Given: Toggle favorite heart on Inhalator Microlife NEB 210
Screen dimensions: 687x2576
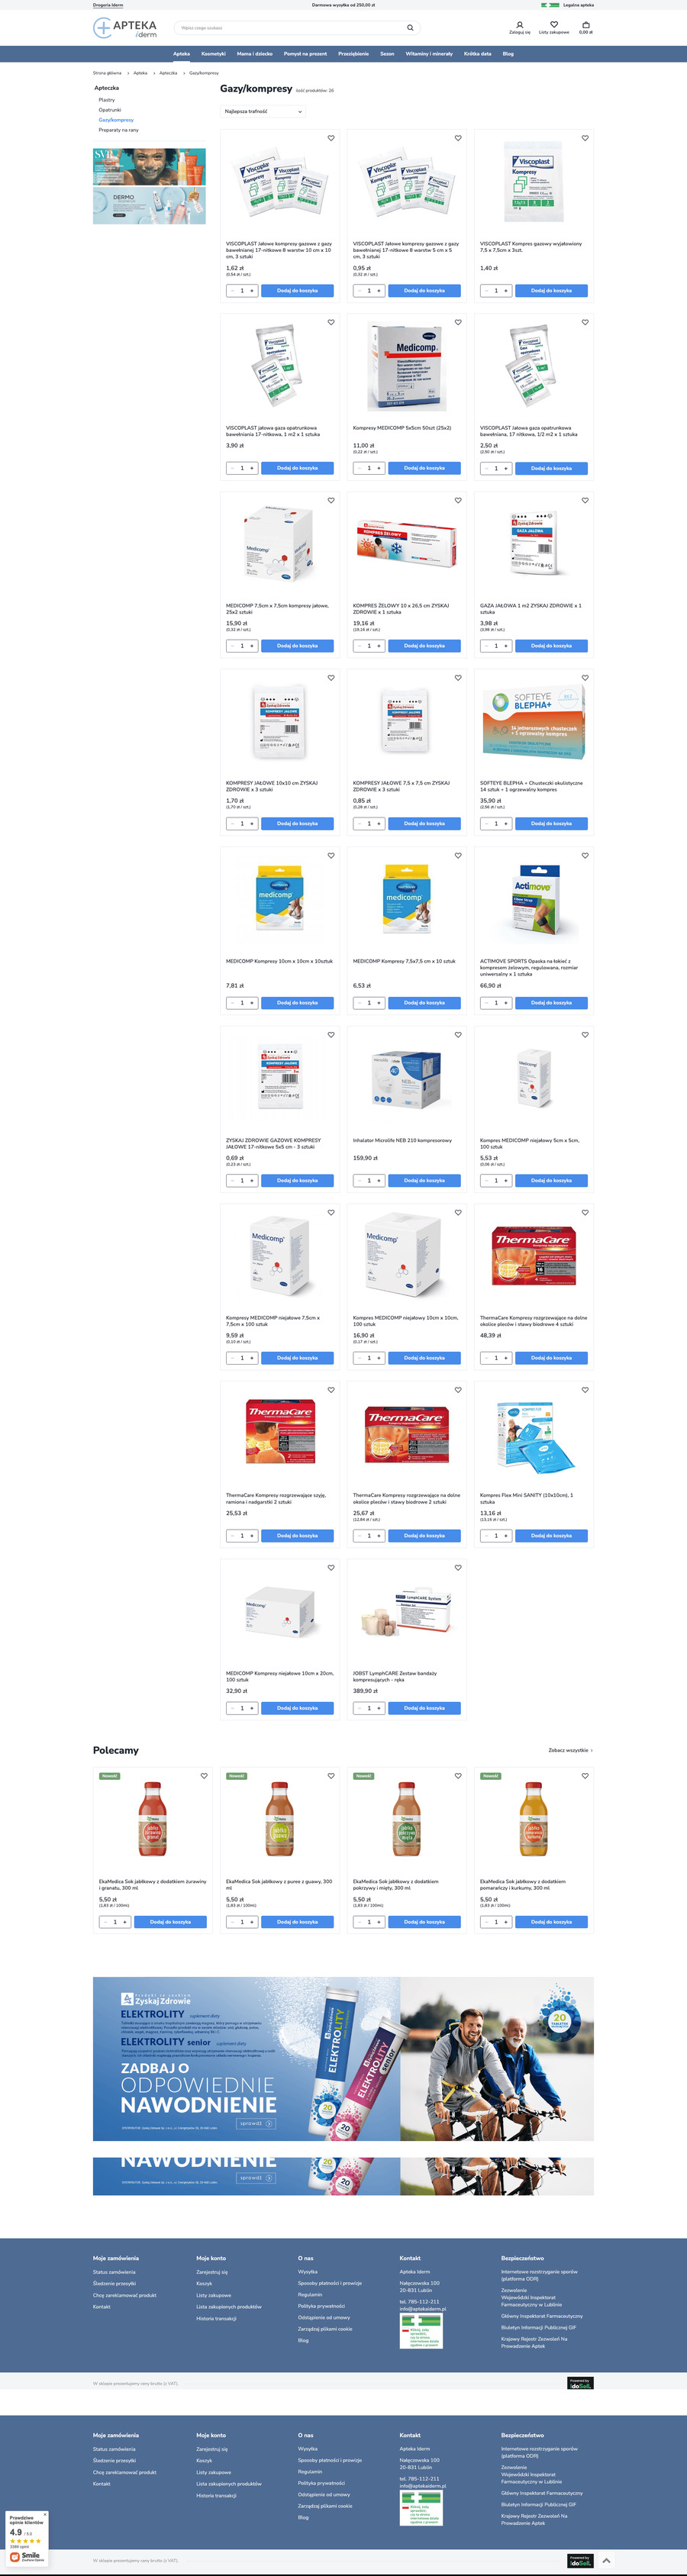Looking at the screenshot, I should point(458,1035).
